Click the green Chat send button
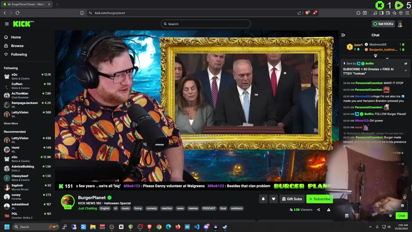This screenshot has height=232, width=412. (x=402, y=216)
